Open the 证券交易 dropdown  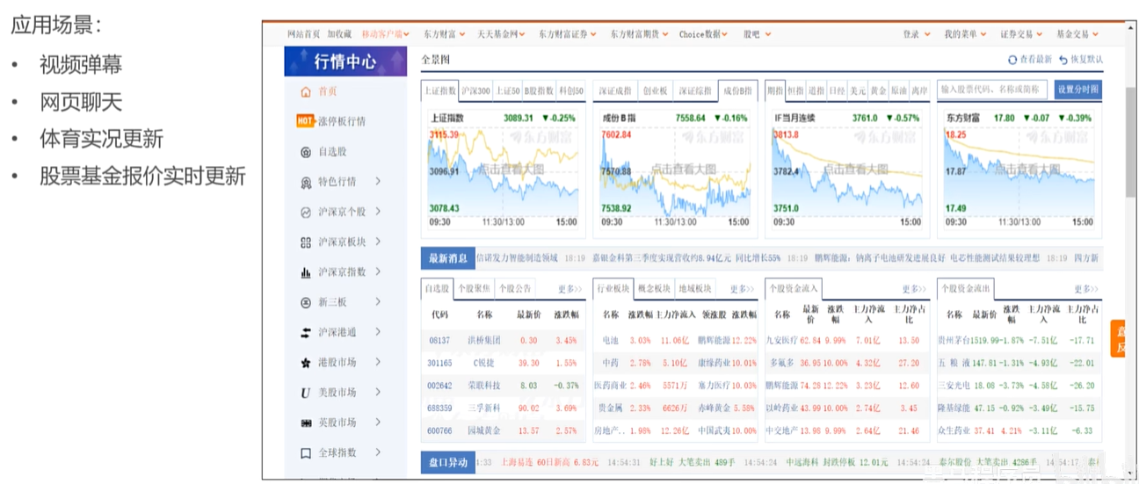pos(1020,34)
